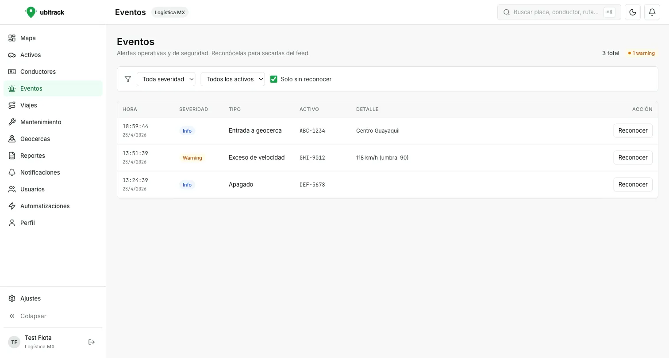
Task: Click the ABC-1234 asset cell
Action: point(312,131)
